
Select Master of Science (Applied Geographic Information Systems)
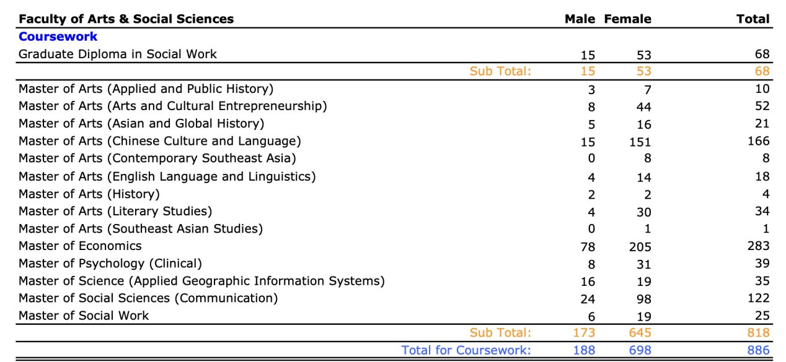201,281
